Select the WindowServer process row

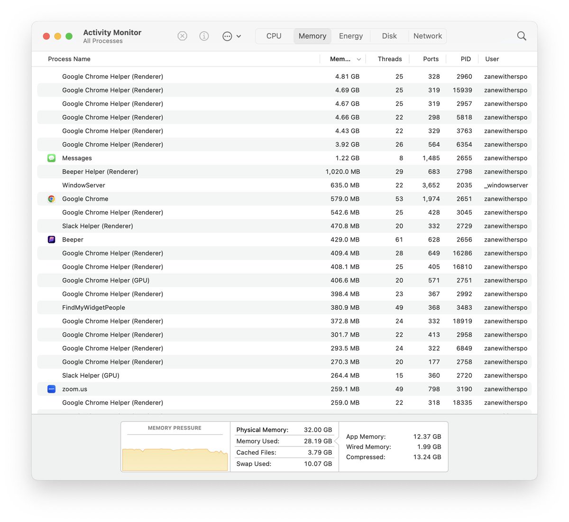pos(284,185)
